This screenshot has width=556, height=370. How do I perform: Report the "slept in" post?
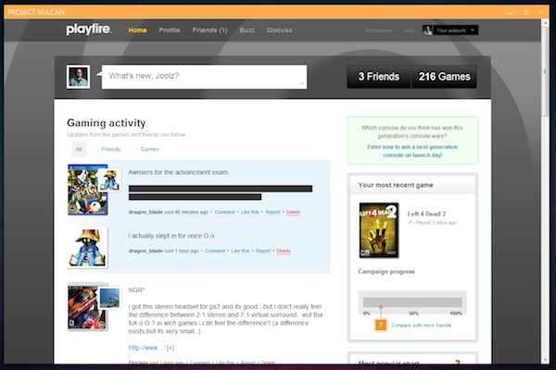tap(263, 251)
